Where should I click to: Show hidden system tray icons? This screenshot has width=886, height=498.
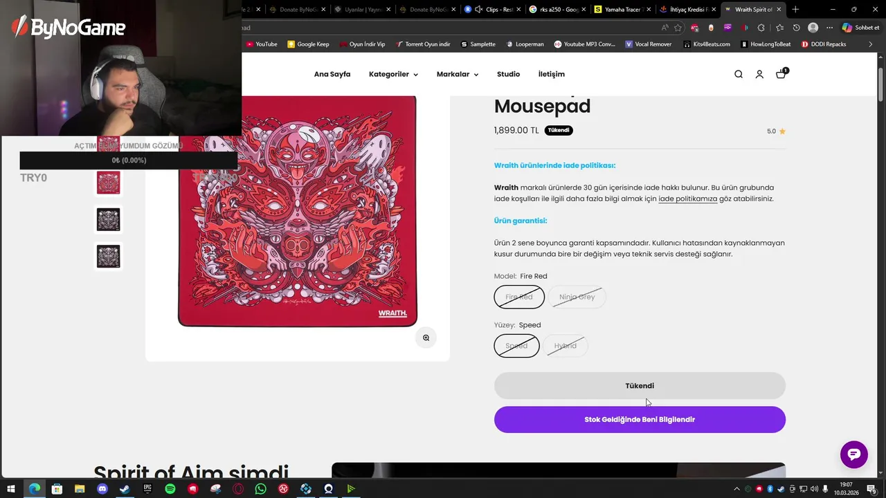coord(736,489)
